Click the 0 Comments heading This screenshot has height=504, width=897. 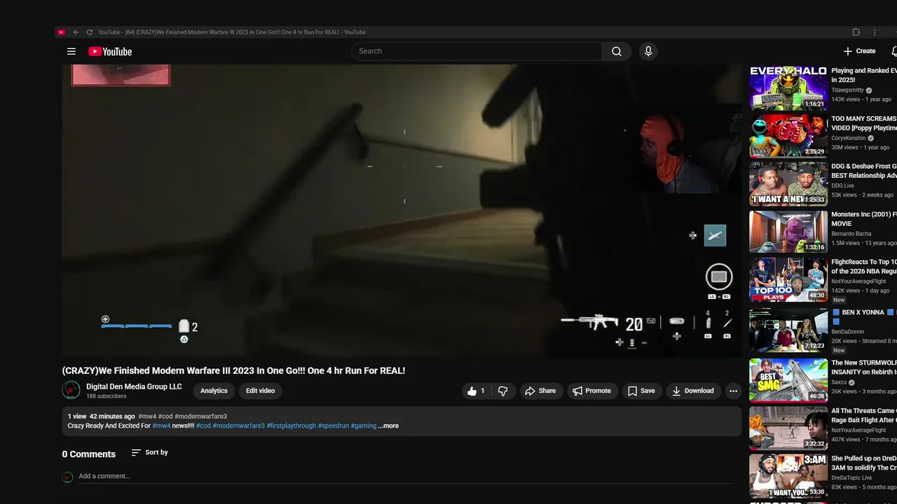coord(88,454)
